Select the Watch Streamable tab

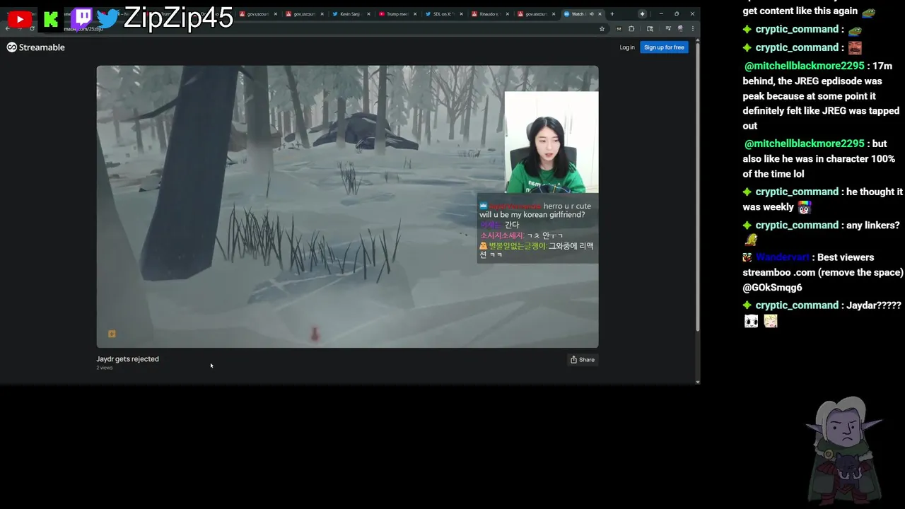[x=583, y=13]
